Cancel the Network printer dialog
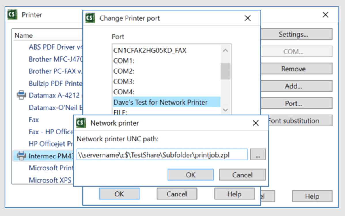345x216 pixels. [242, 175]
